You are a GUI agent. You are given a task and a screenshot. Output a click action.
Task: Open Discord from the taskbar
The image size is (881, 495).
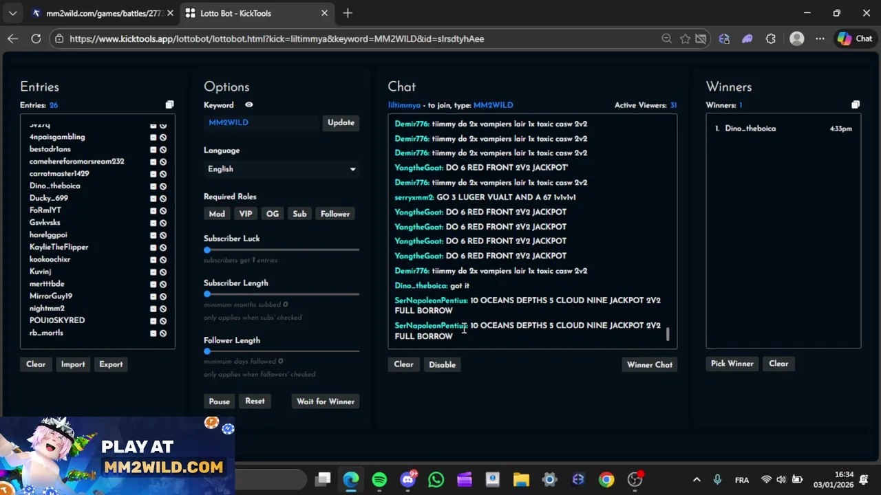click(408, 479)
